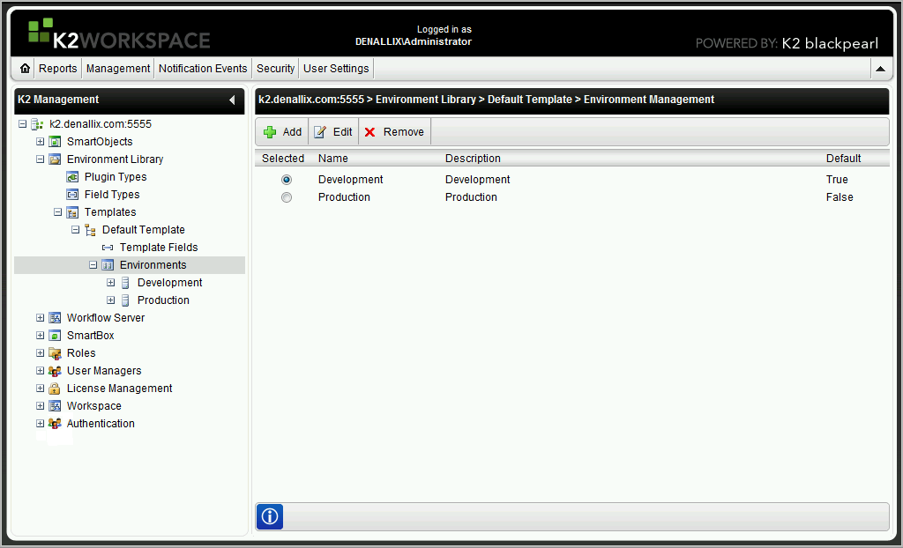Click the True value in Default column
Viewport: 903px width, 548px height.
(837, 180)
